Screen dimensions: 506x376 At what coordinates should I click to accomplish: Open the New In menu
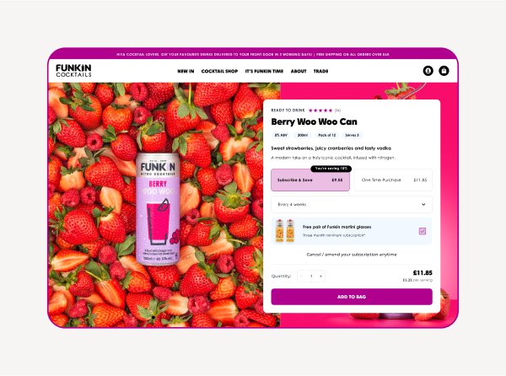pyautogui.click(x=186, y=72)
